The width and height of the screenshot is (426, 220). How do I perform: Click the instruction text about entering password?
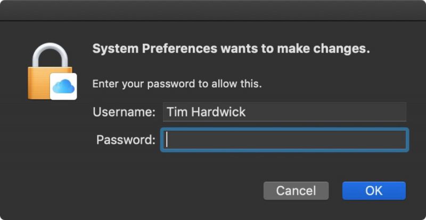(177, 84)
